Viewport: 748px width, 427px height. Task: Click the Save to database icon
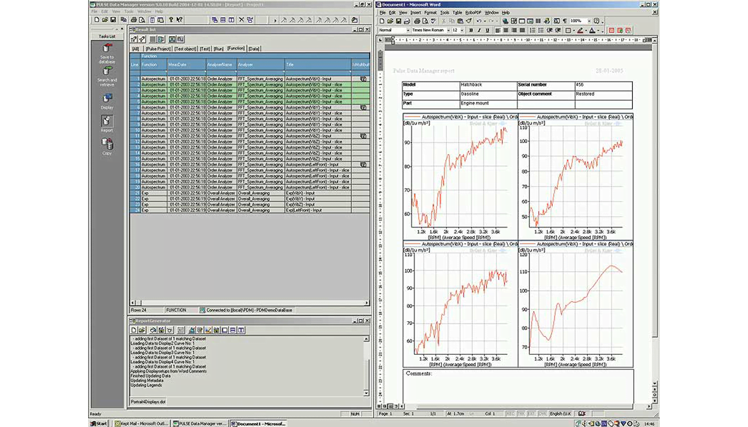point(108,48)
